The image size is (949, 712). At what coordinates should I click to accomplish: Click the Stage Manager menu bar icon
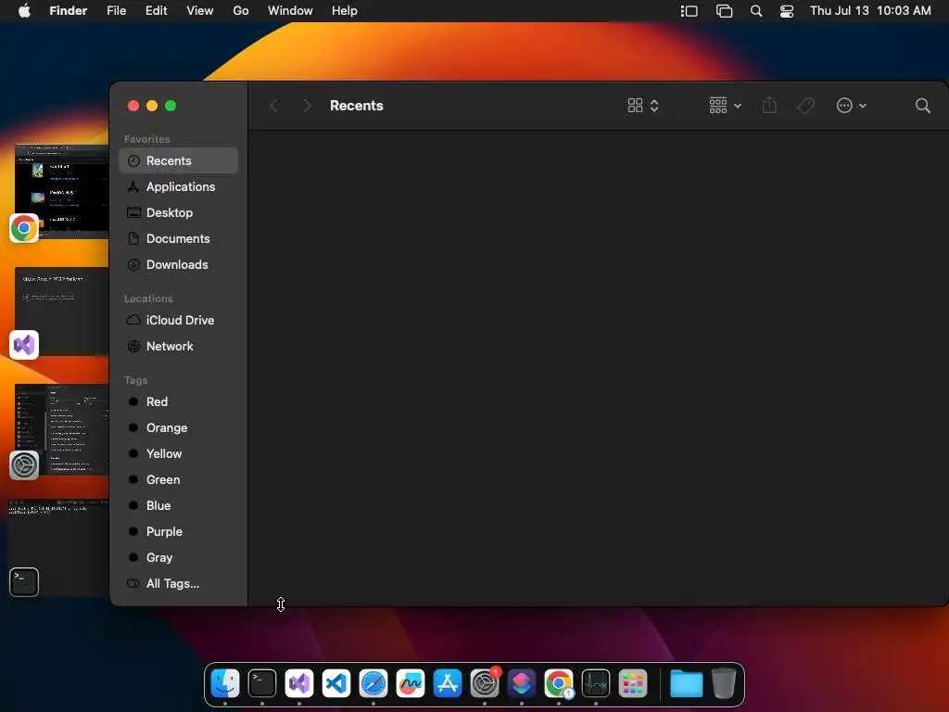(689, 11)
